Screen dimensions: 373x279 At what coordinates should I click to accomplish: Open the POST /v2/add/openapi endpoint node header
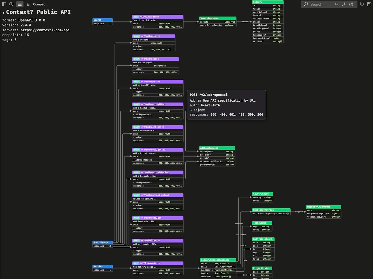tap(158, 82)
